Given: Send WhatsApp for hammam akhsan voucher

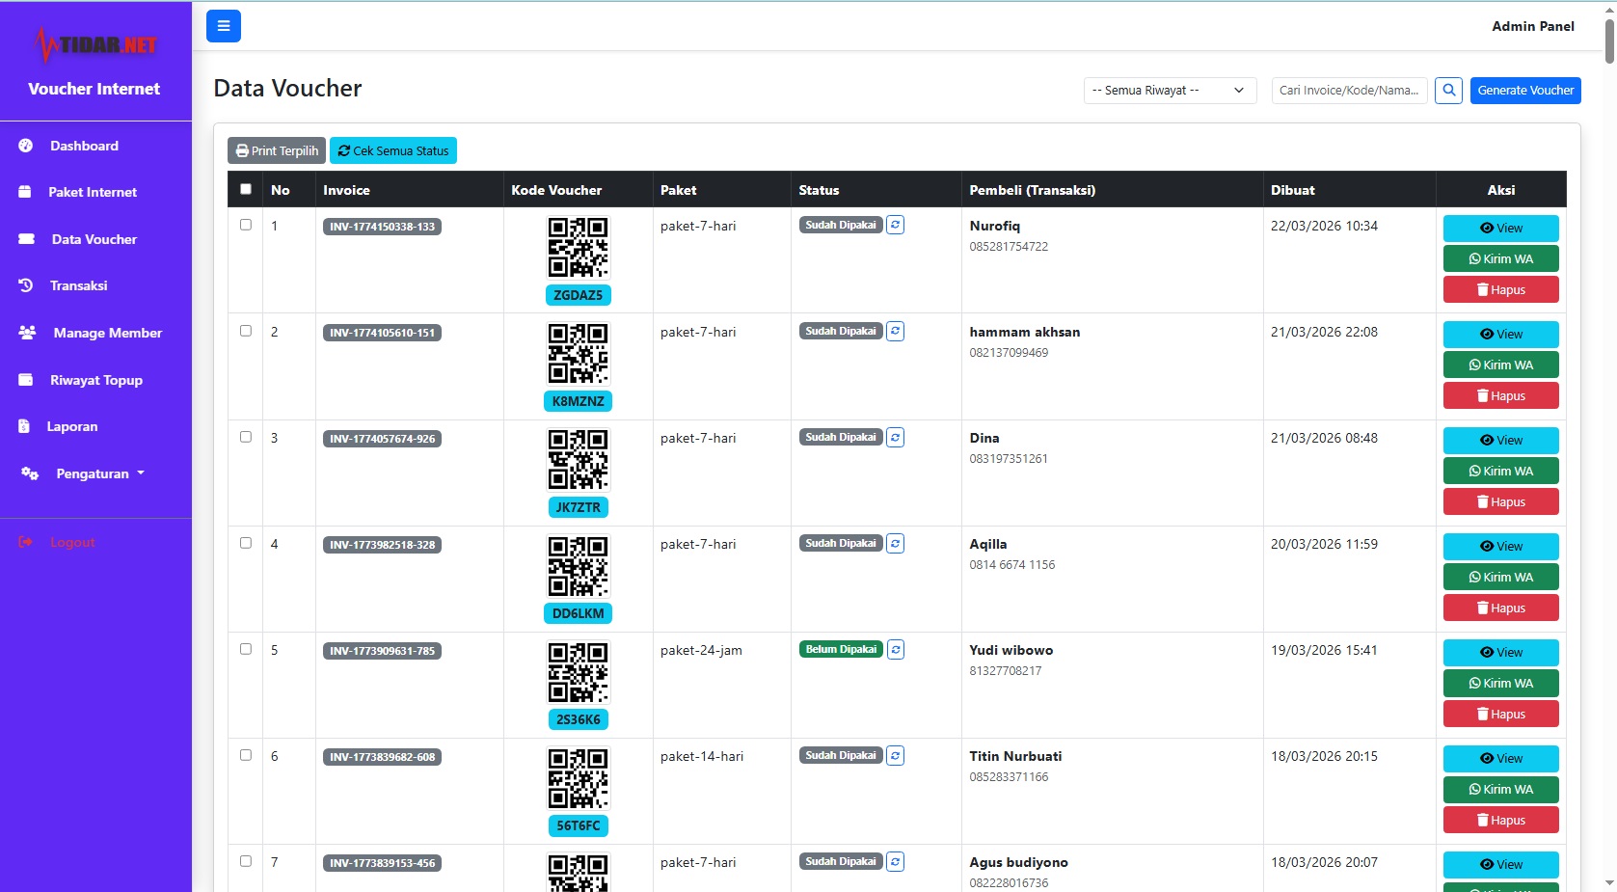Looking at the screenshot, I should coord(1500,365).
